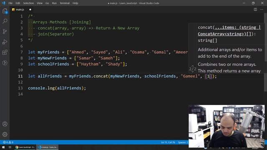
Task: Click the "Gameel" string on line 11
Action: point(190,76)
